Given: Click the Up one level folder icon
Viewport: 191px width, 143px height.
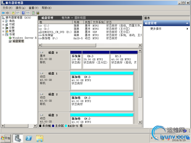Looking at the screenshot, I should [x=13, y=13].
